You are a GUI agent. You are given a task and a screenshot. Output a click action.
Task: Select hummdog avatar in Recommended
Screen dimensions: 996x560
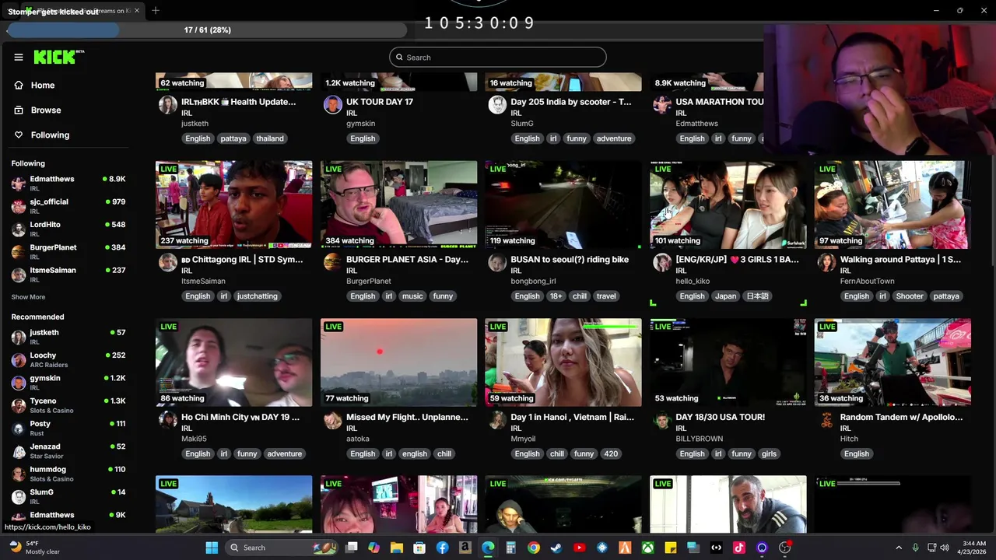tap(19, 474)
